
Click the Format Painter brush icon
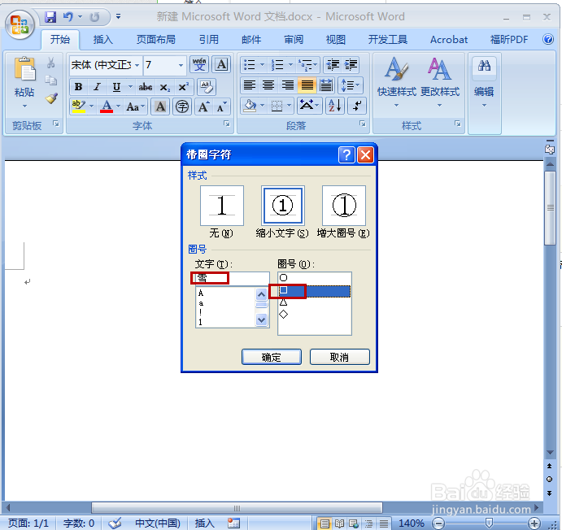point(51,98)
